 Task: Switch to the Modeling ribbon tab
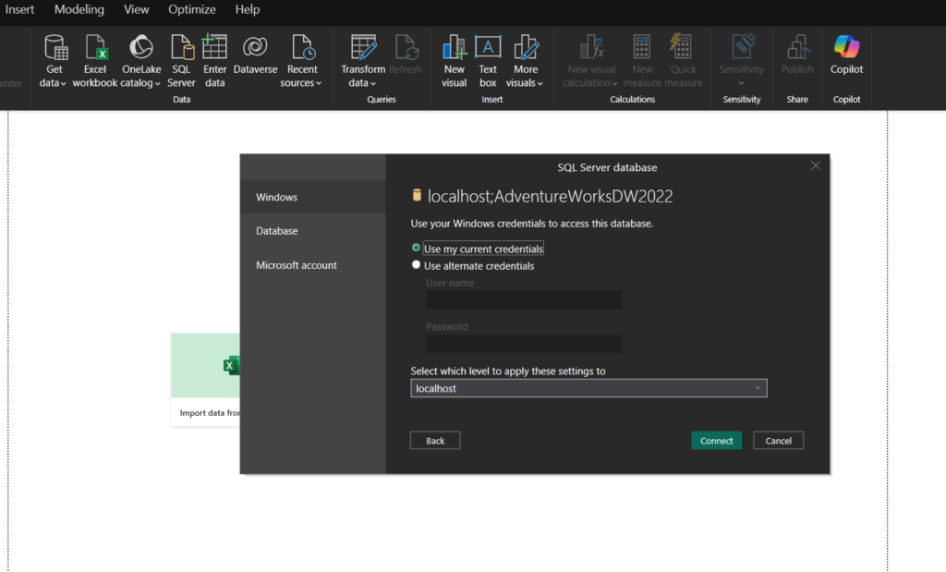click(x=79, y=9)
